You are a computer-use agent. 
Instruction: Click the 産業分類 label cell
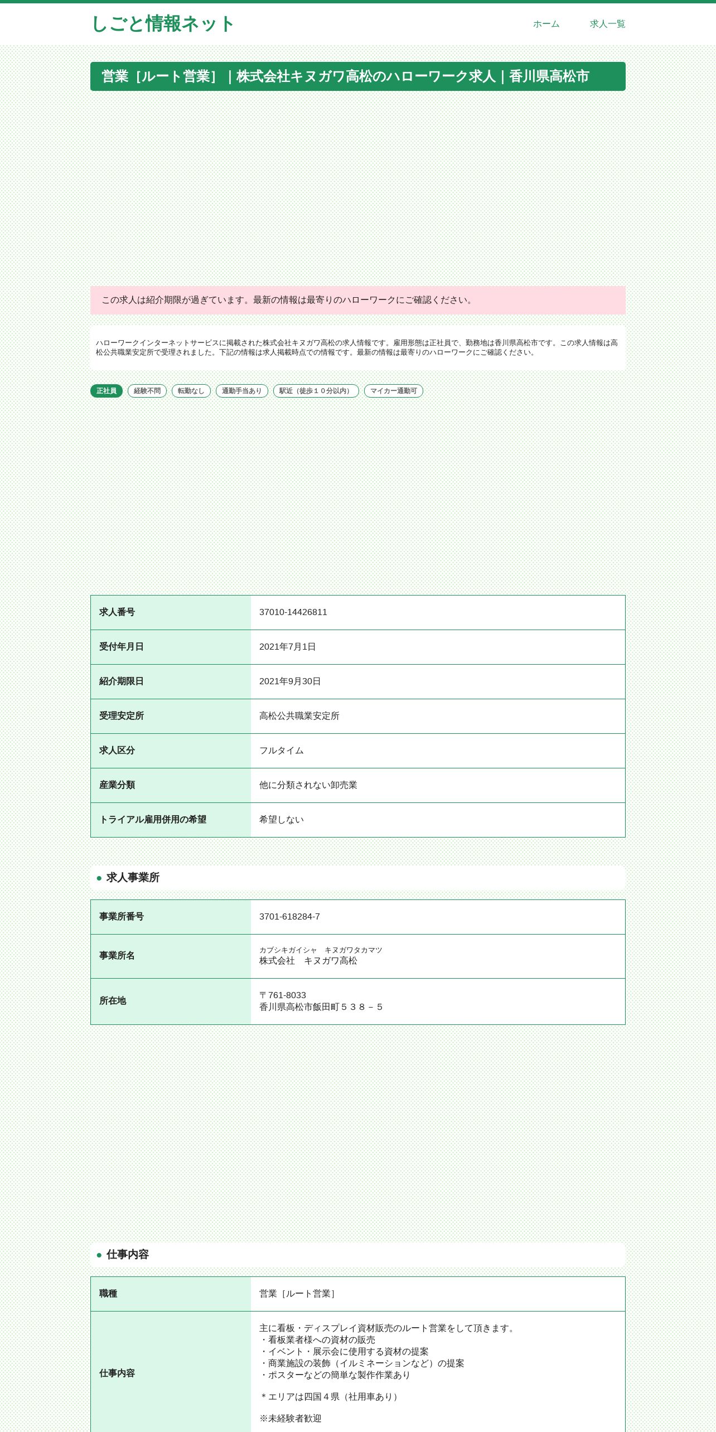[x=171, y=785]
